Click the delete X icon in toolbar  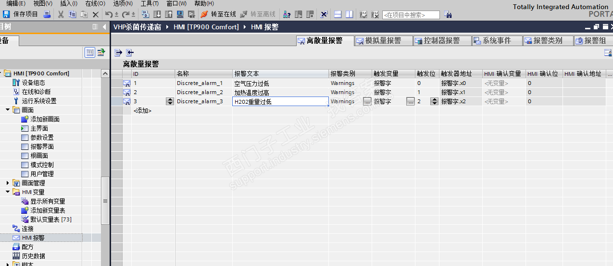click(96, 14)
